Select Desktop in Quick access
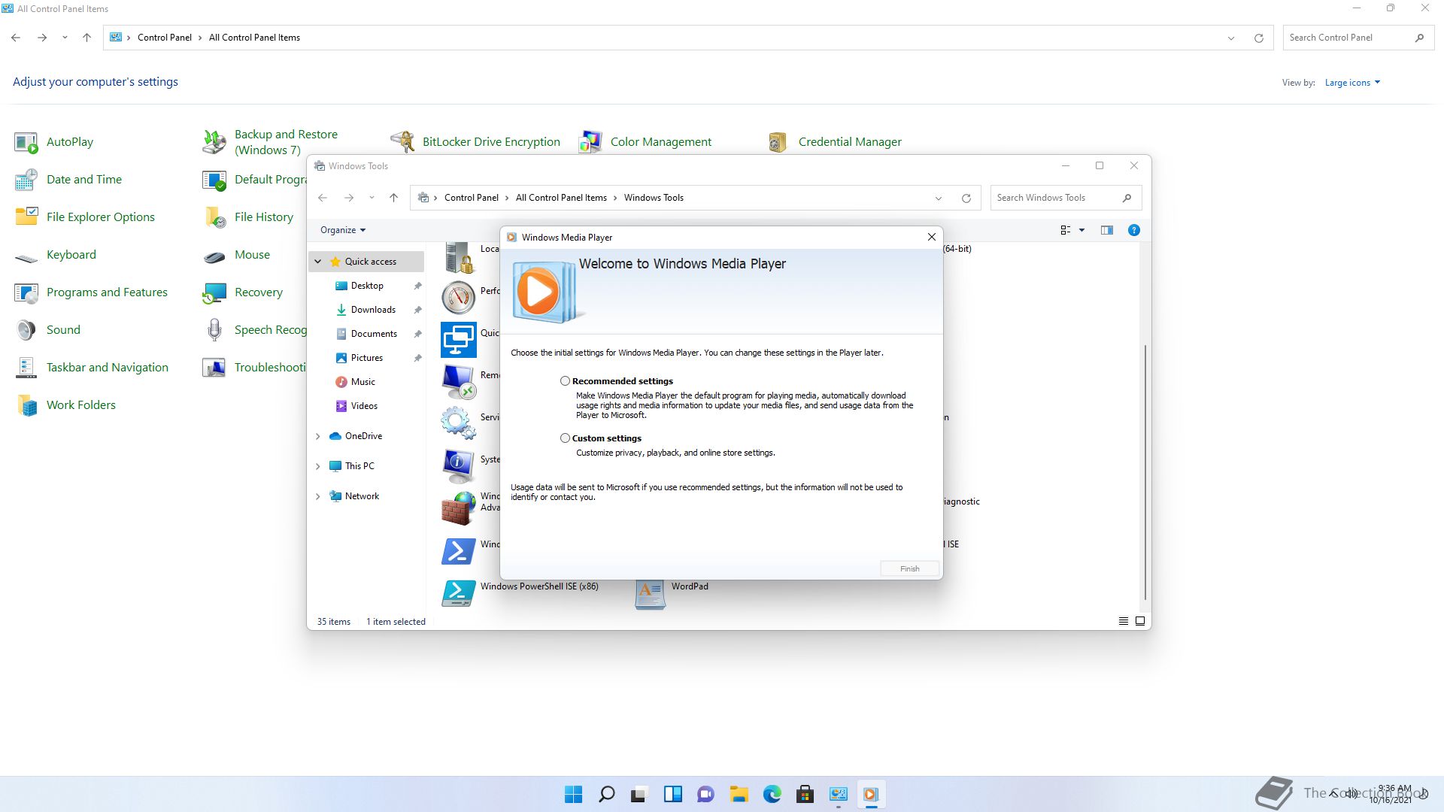The height and width of the screenshot is (812, 1444). (367, 286)
